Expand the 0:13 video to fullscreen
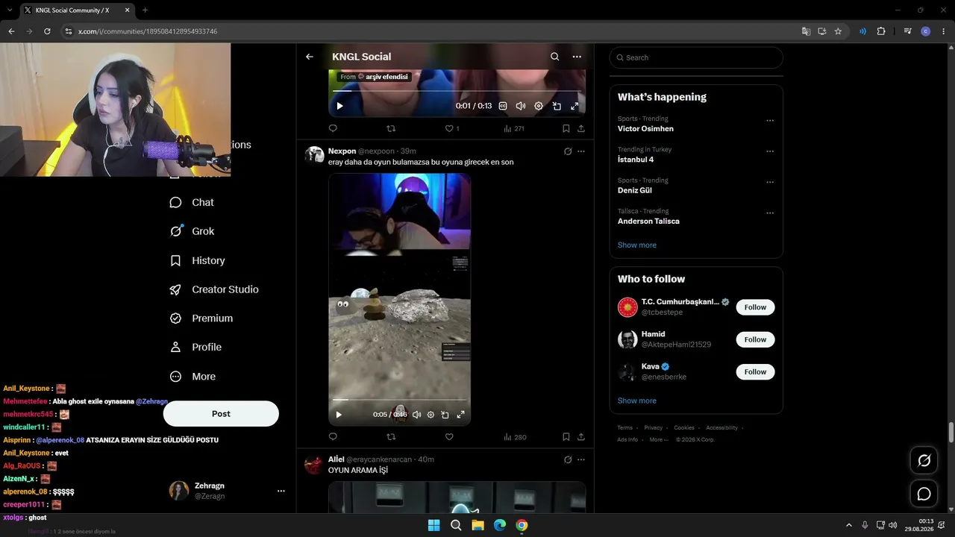955x537 pixels. pos(574,106)
